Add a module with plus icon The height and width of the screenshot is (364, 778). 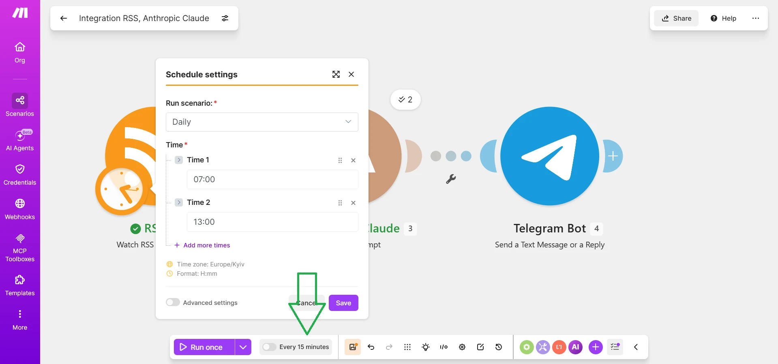596,347
